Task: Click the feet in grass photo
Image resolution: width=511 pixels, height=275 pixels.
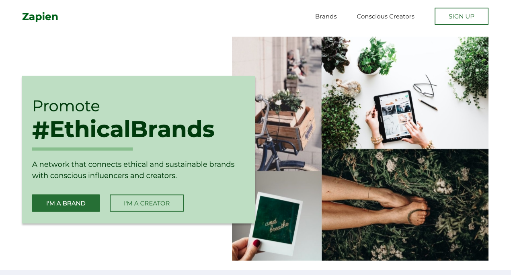Action: pyautogui.click(x=405, y=205)
